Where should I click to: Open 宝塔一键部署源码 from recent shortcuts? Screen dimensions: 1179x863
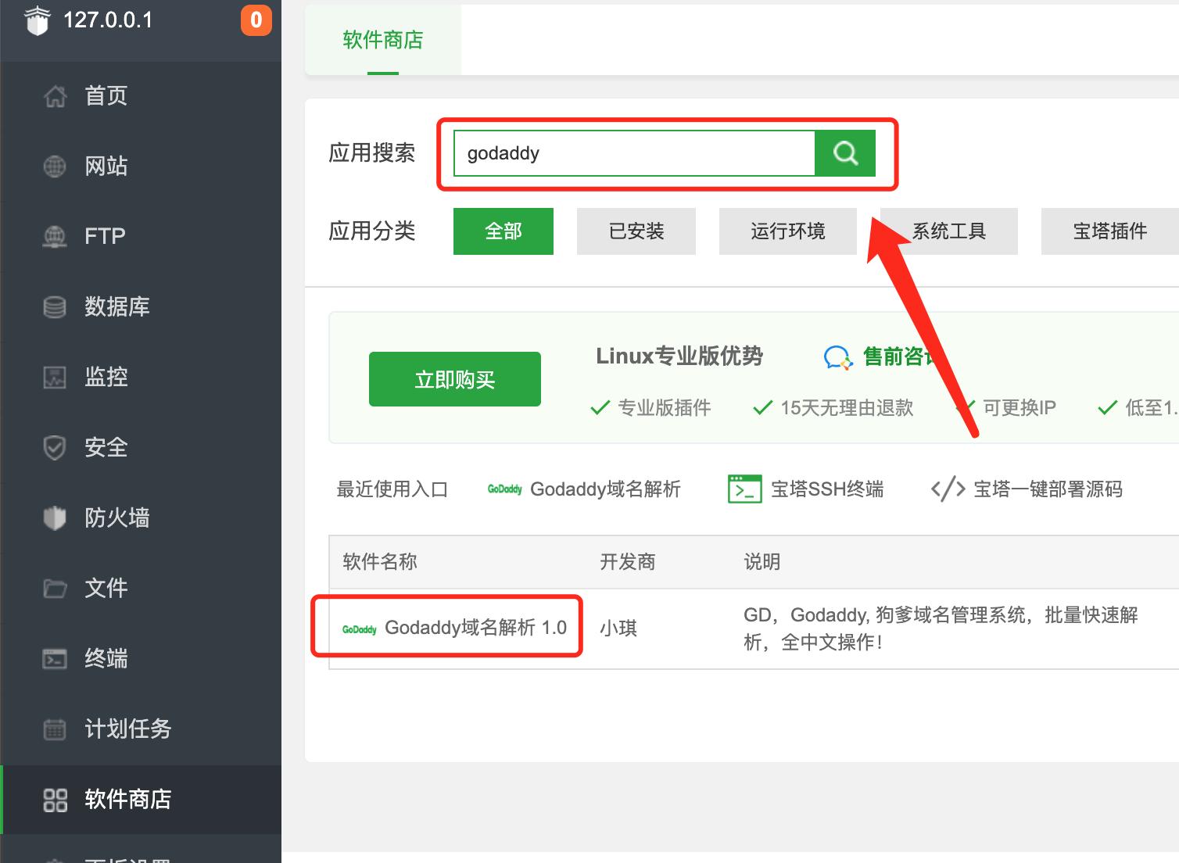tap(1048, 489)
